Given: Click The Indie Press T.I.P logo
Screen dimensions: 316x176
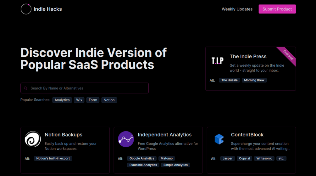Looking at the screenshot, I should [x=217, y=60].
